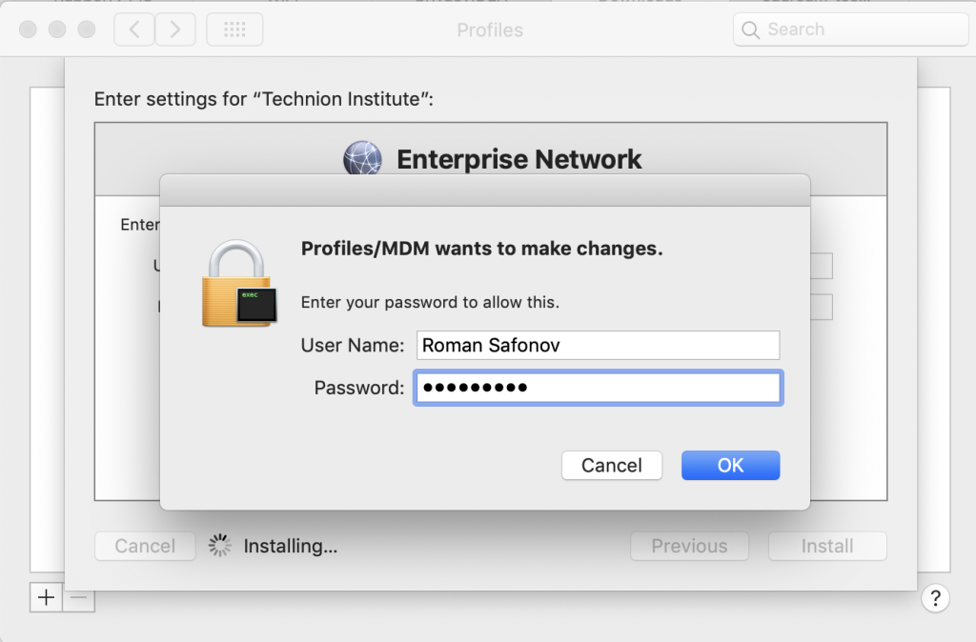Click the Previous button

[x=689, y=546]
